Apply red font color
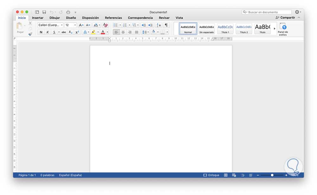 pyautogui.click(x=103, y=32)
